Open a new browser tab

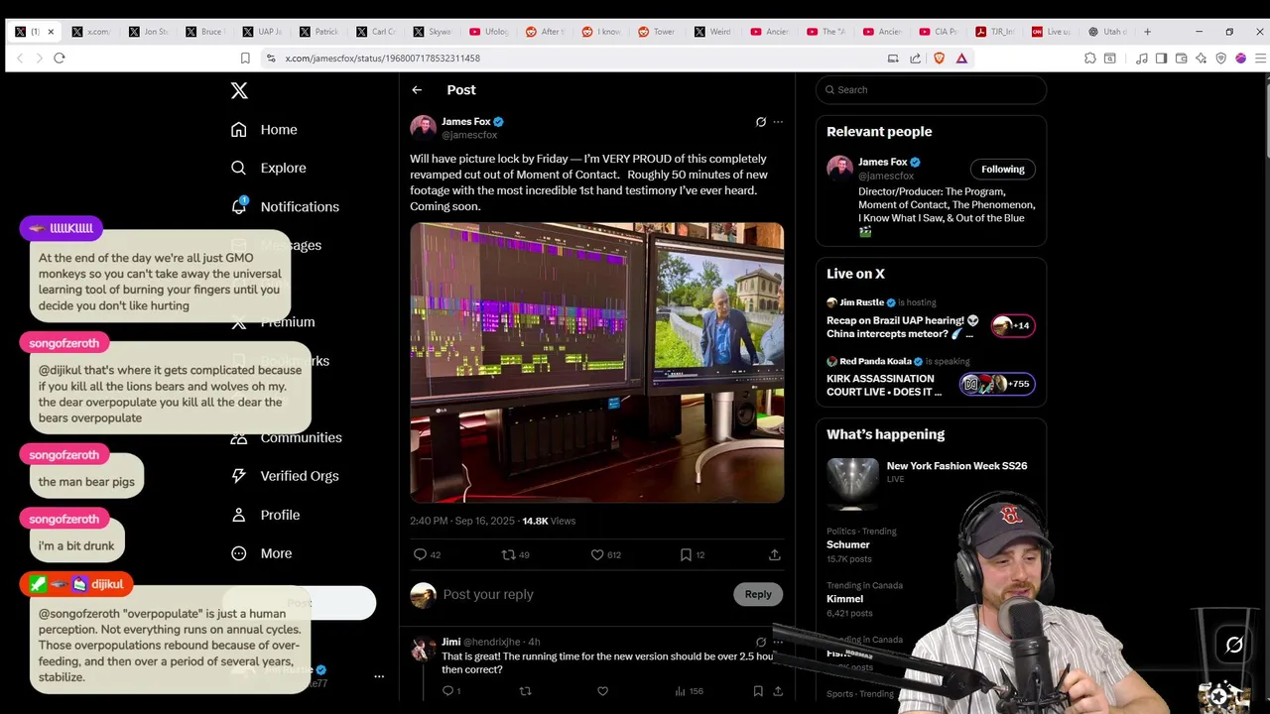[1147, 32]
